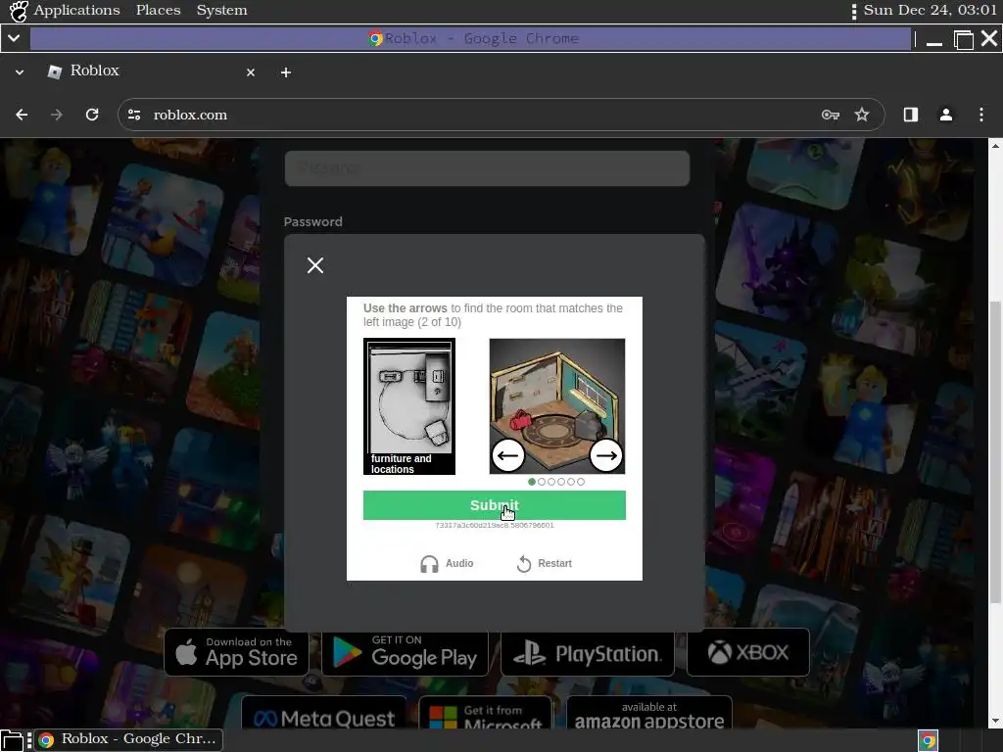Click the right arrow on the room image
The height and width of the screenshot is (752, 1003).
click(x=605, y=455)
